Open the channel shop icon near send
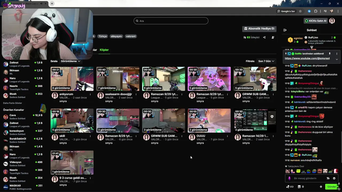 click(299, 187)
